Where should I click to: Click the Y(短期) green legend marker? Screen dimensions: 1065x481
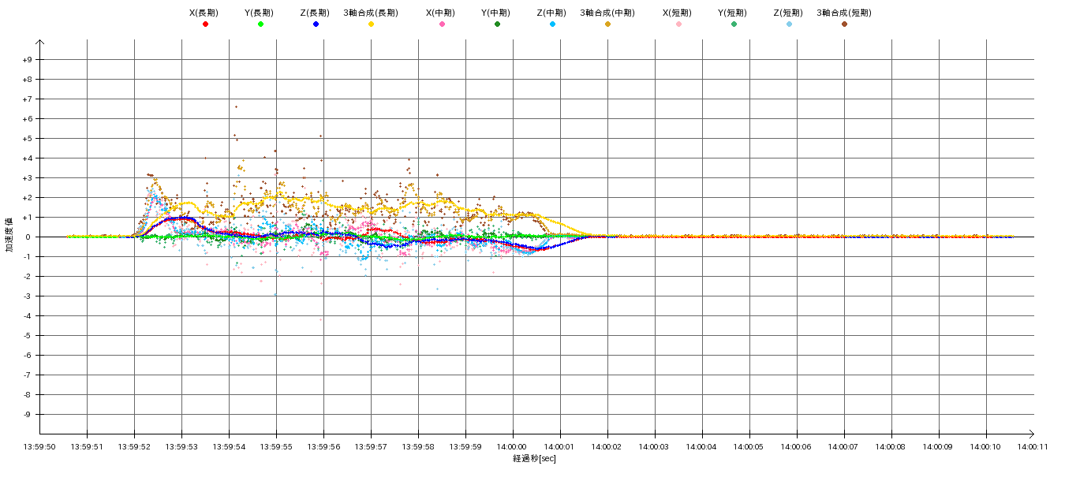tap(734, 24)
